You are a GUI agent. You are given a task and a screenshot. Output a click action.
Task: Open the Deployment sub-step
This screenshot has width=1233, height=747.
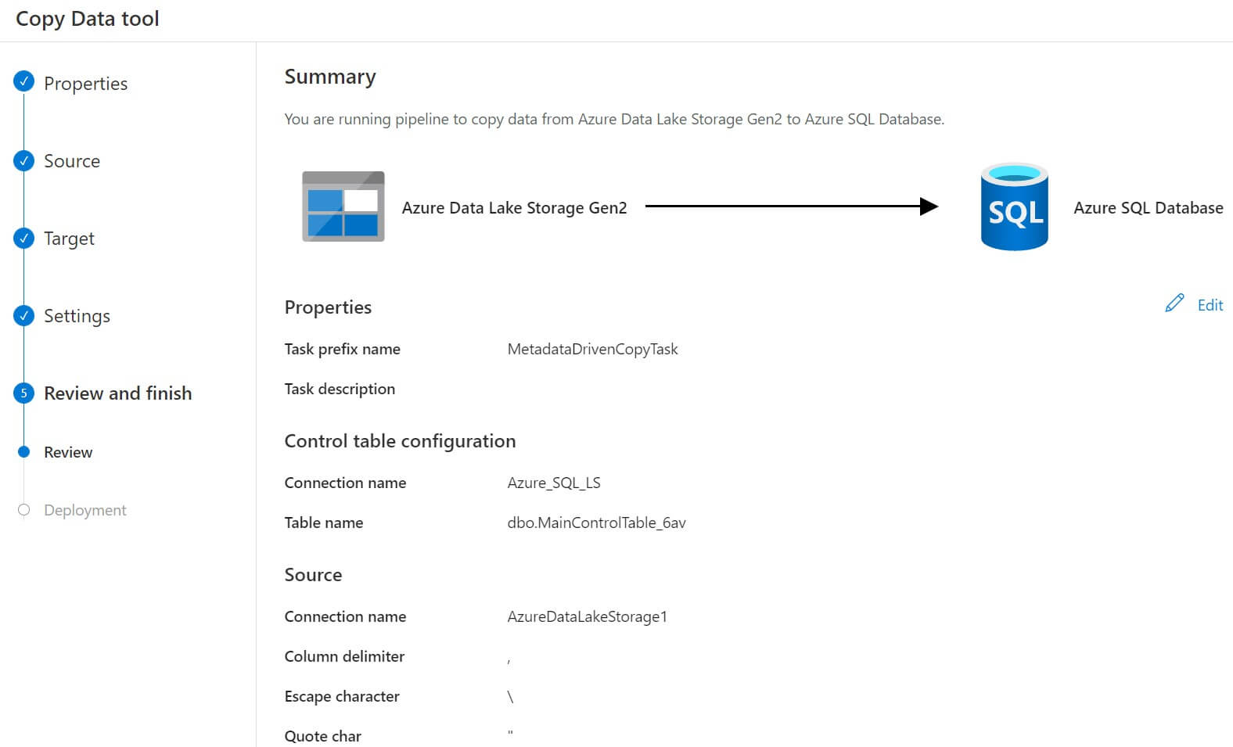84,510
